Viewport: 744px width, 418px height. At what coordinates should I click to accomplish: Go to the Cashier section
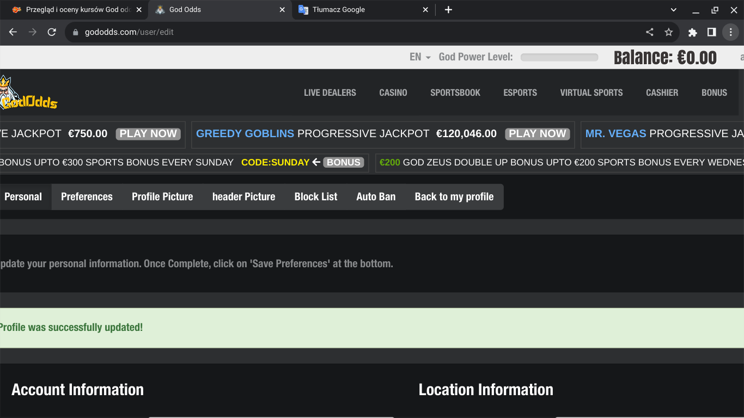pyautogui.click(x=662, y=93)
